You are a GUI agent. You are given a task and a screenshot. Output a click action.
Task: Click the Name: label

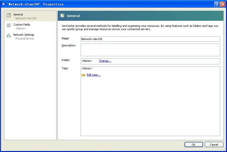tap(66, 38)
